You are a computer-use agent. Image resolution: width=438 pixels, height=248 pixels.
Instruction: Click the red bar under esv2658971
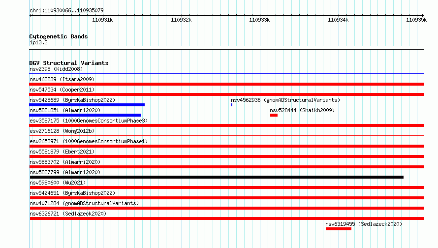(x=226, y=146)
